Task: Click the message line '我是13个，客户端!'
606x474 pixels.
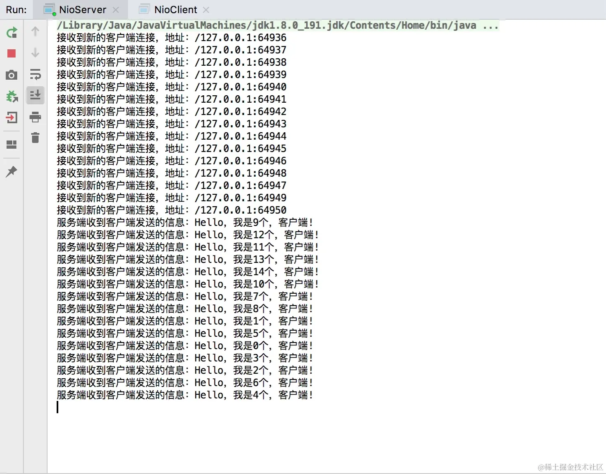Action: (x=188, y=260)
